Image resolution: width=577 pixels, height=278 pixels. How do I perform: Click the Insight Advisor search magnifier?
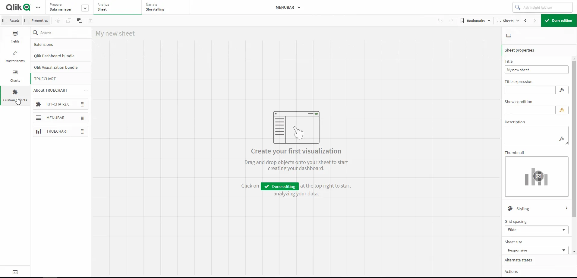pyautogui.click(x=517, y=7)
